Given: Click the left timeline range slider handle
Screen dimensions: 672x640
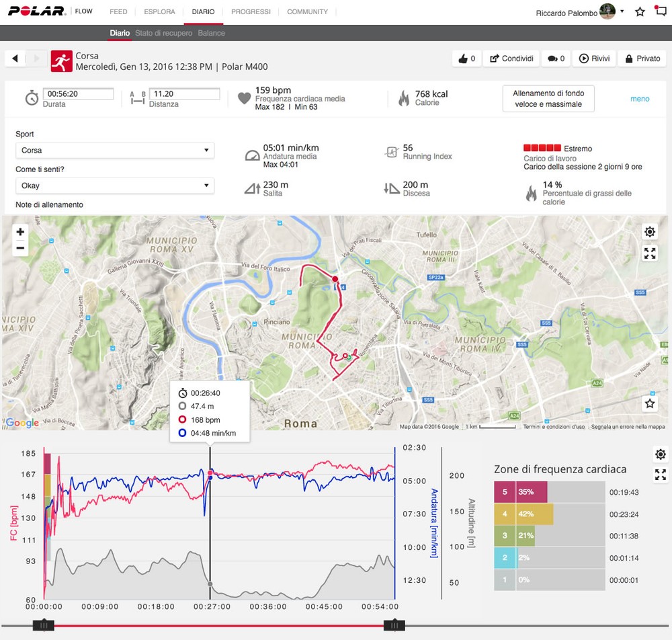Looking at the screenshot, I should point(44,625).
